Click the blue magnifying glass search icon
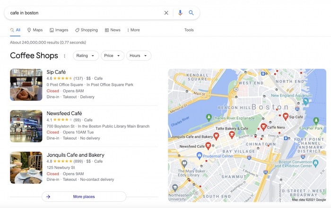The height and width of the screenshot is (208, 331). click(192, 13)
